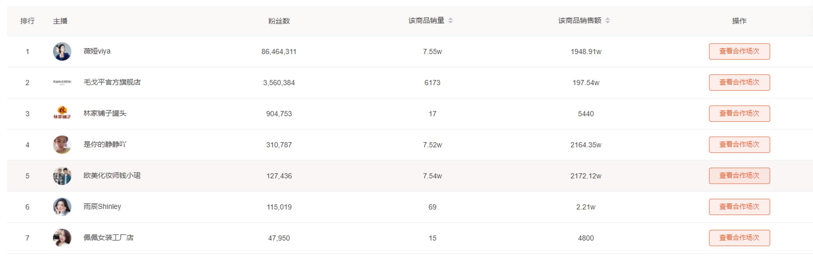Open 是你的静静吖 avatar image
This screenshot has height=265, width=813.
[62, 144]
